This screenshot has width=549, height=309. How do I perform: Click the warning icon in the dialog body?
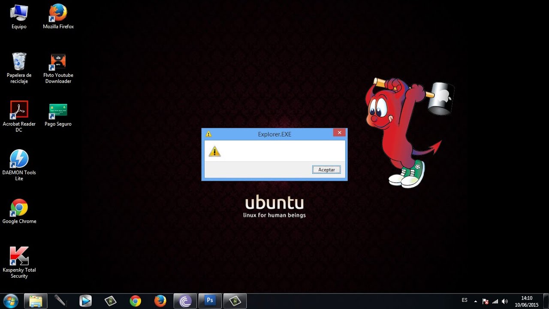(x=214, y=151)
